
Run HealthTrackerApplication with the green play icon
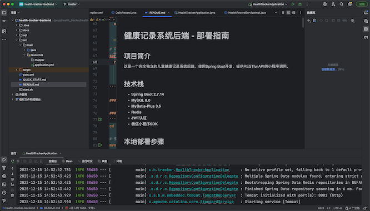pos(293,4)
